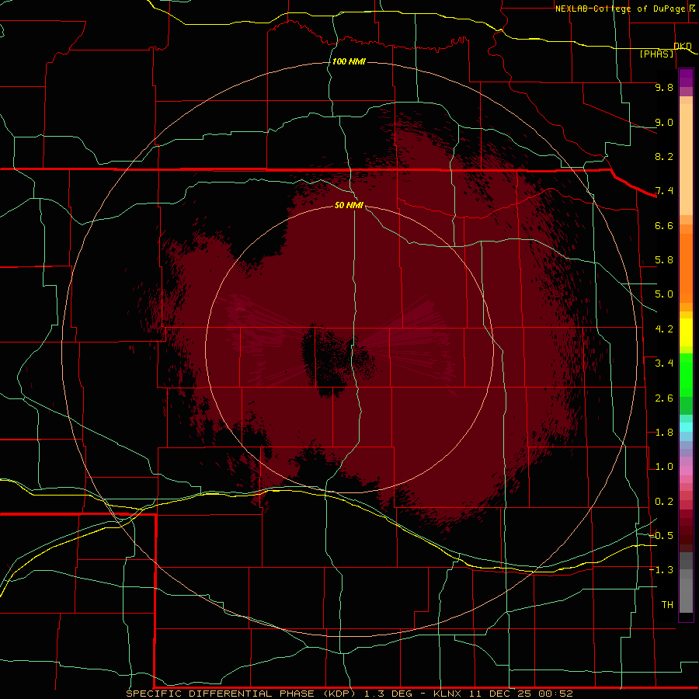
Task: Click the pink swatch on the color bar
Action: pos(686,471)
